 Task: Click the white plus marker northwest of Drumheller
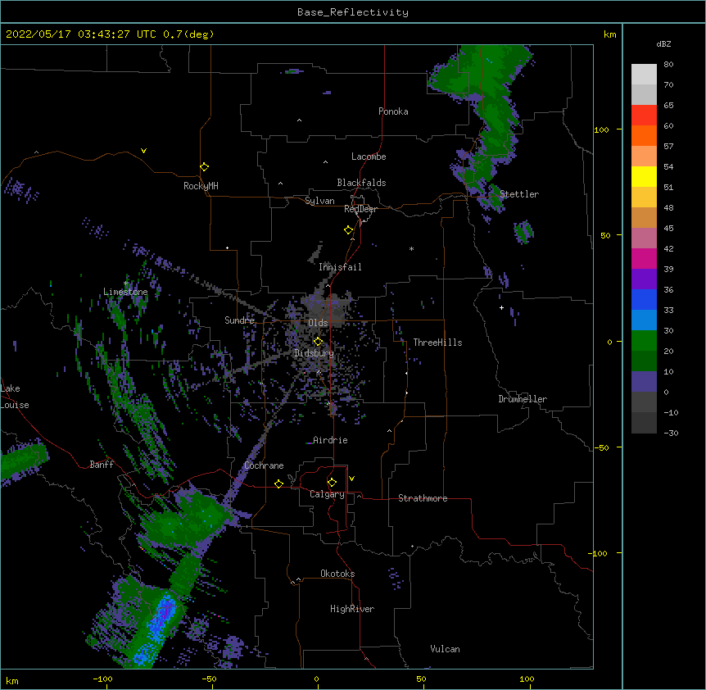coord(501,307)
